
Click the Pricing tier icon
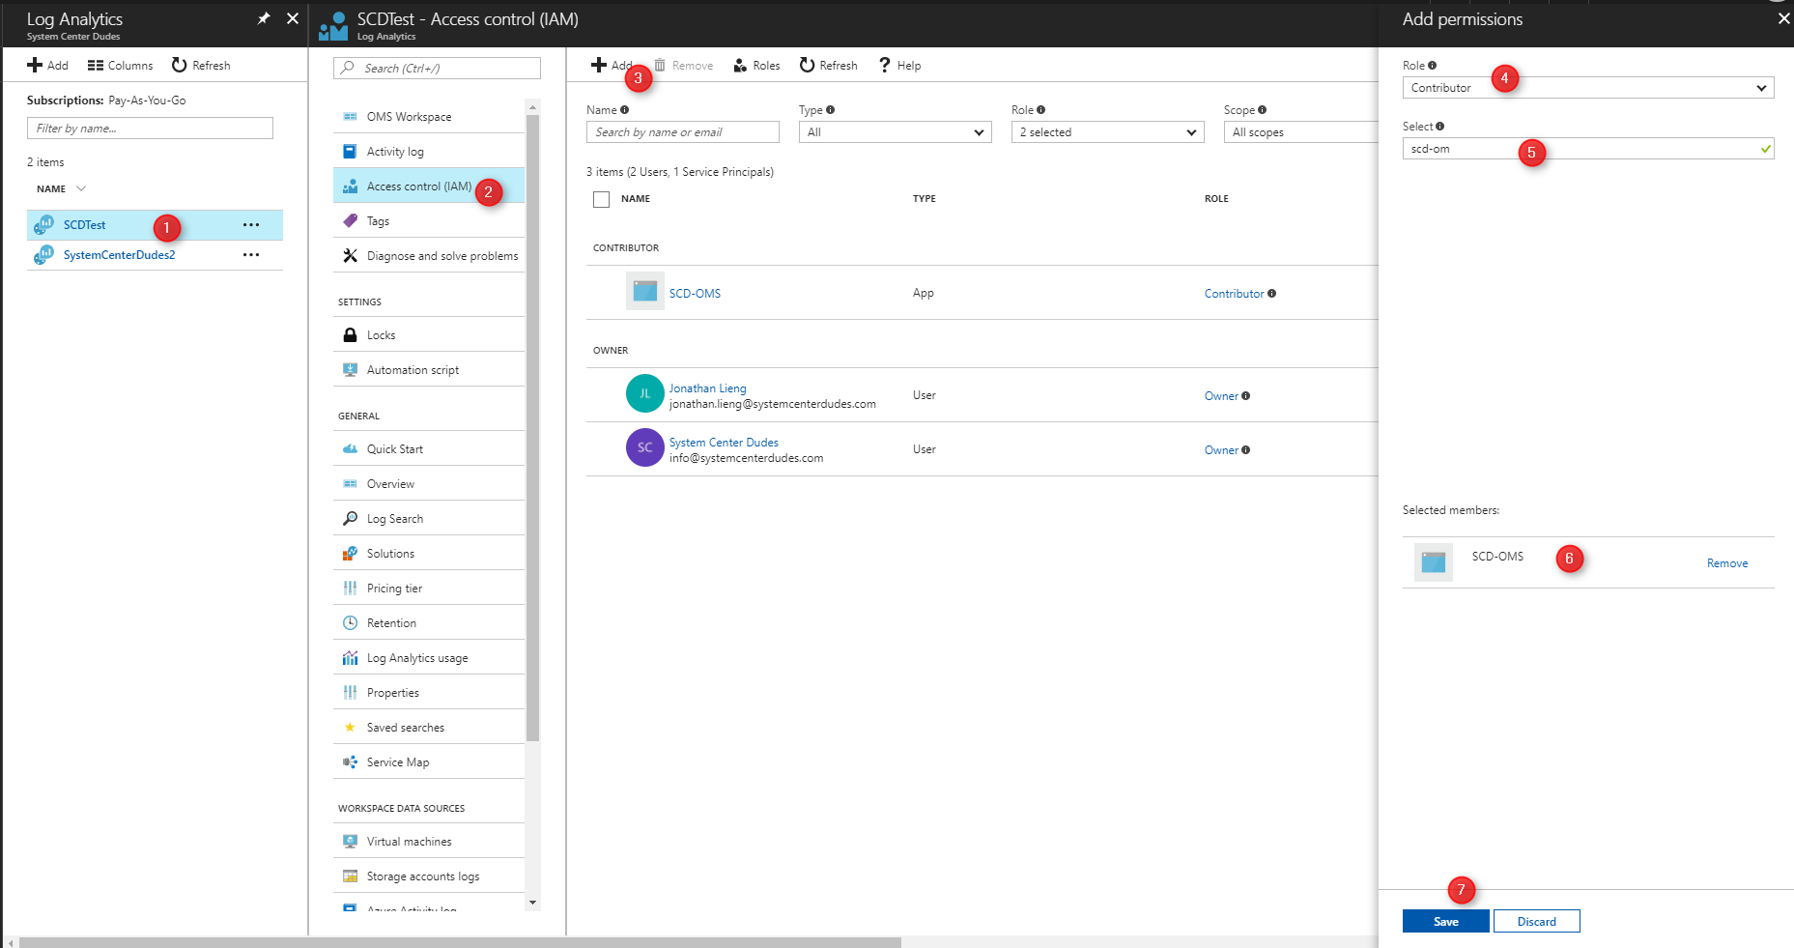point(350,589)
